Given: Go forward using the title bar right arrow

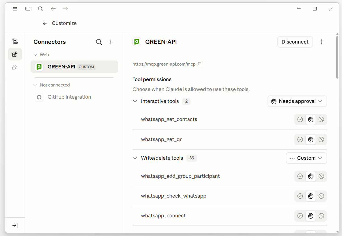Looking at the screenshot, I should [x=65, y=9].
